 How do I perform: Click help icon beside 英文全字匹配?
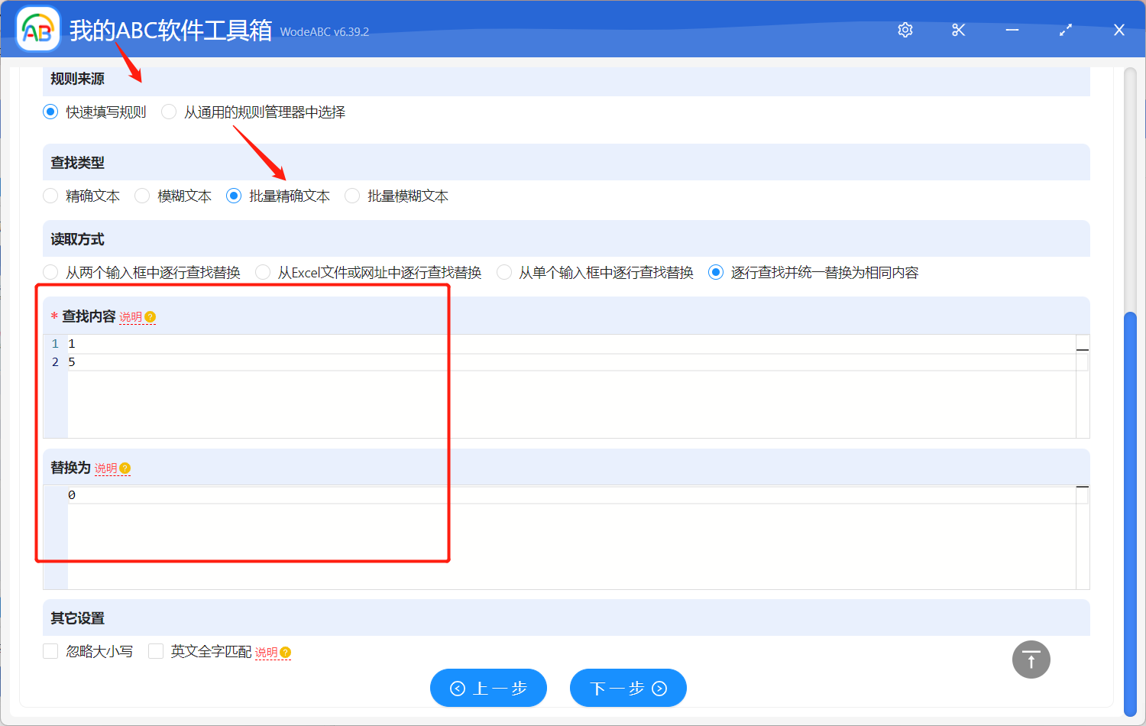286,653
